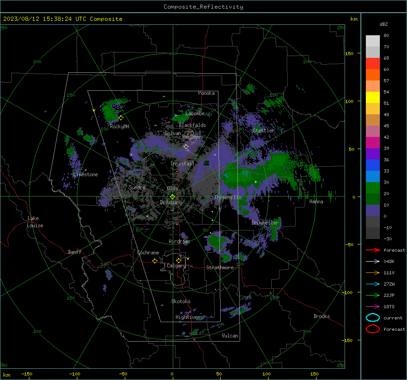Click the yellow diamond marker beside RockyMH
This screenshot has width=407, height=380.
tap(121, 118)
